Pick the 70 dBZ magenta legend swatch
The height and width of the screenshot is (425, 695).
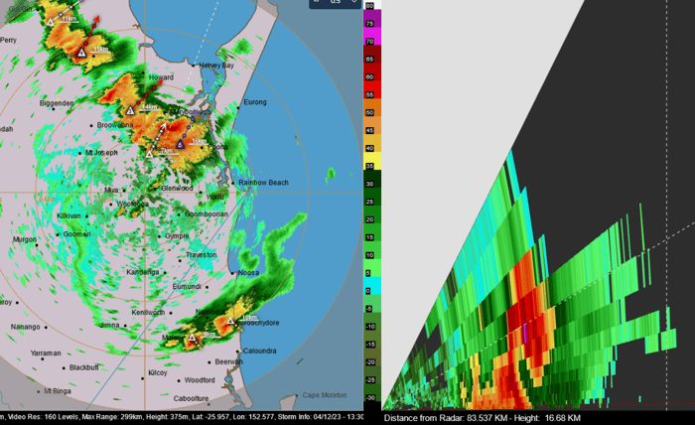372,37
